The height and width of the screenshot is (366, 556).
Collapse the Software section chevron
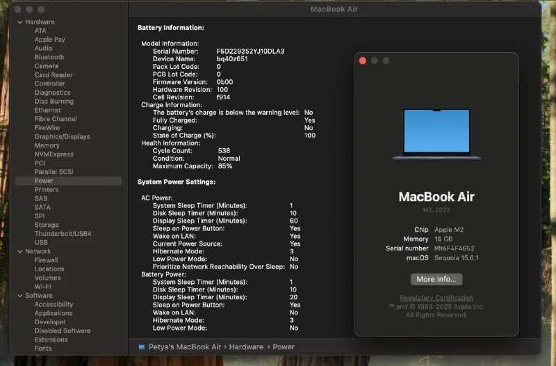click(20, 296)
